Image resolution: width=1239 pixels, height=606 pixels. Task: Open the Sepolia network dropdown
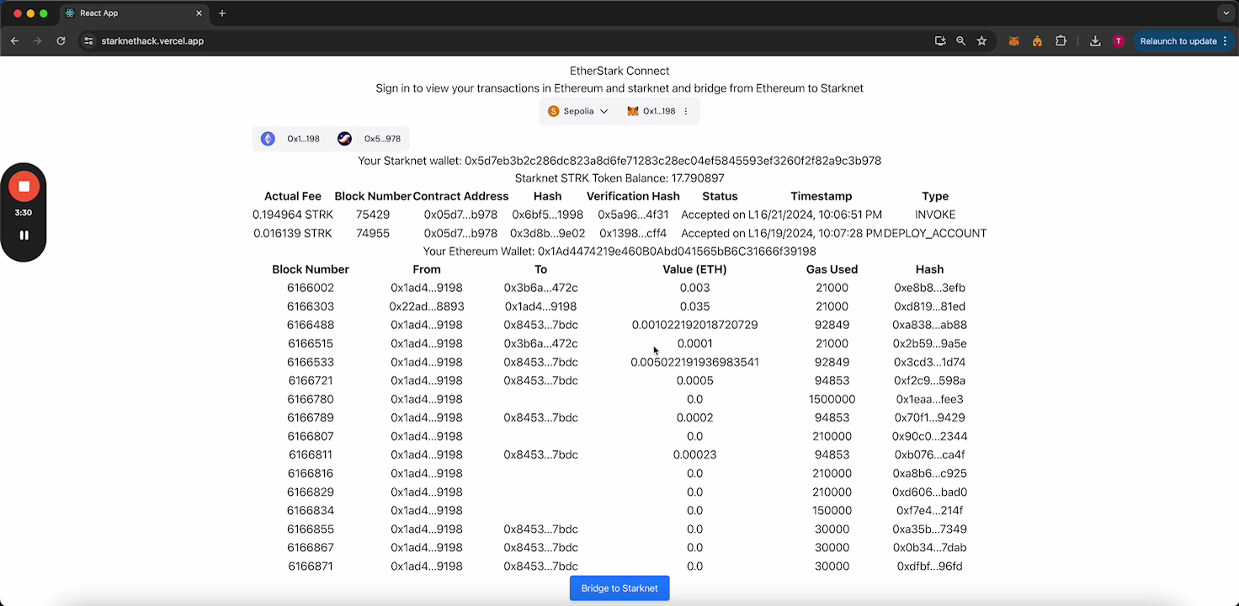[x=577, y=111]
